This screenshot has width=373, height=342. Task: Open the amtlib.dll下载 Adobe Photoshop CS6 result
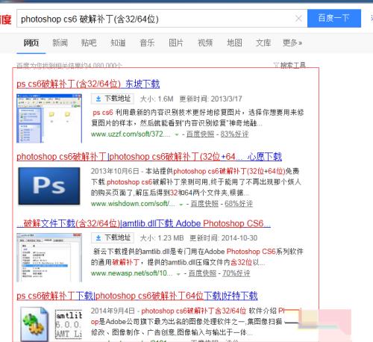click(143, 223)
